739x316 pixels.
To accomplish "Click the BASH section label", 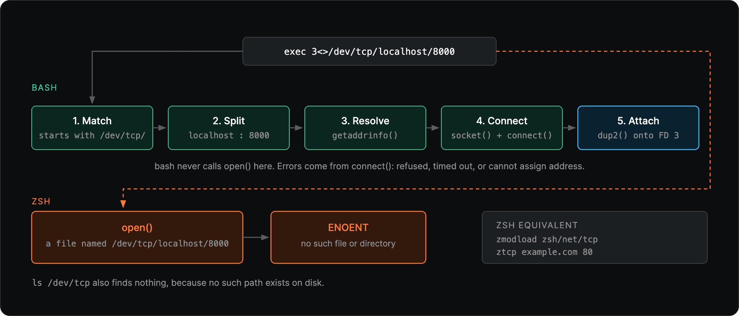I will 44,88.
